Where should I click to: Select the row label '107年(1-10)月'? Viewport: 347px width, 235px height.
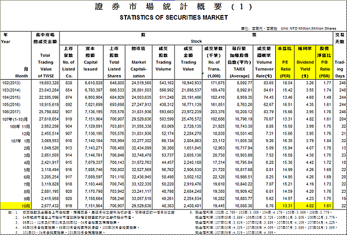(15, 120)
